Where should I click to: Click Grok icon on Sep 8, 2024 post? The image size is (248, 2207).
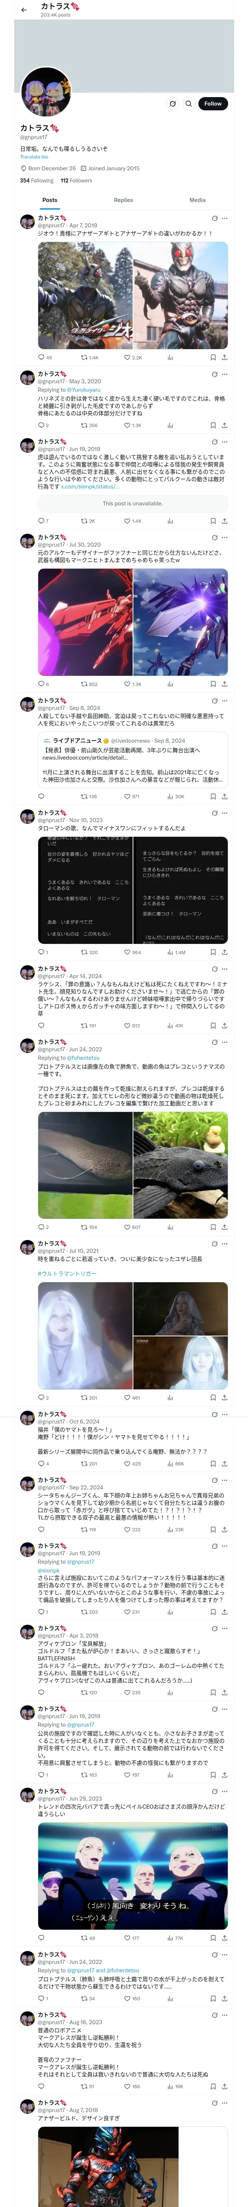tap(214, 701)
